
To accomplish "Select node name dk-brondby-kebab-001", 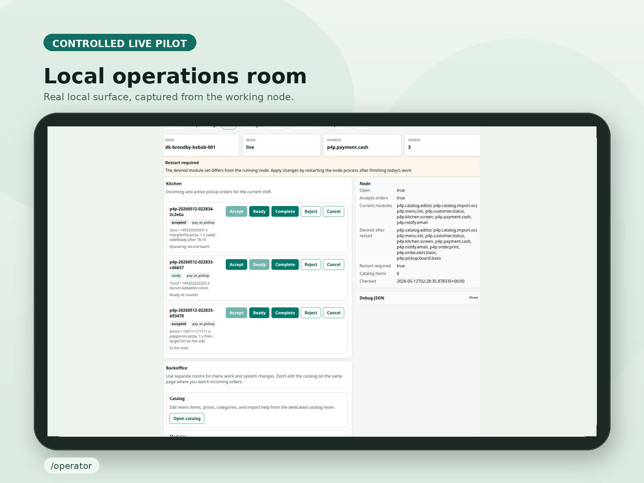I will (190, 147).
